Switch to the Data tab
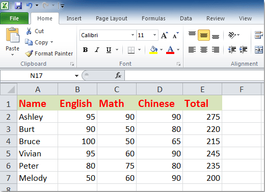The width and height of the screenshot is (265, 192). 186,18
